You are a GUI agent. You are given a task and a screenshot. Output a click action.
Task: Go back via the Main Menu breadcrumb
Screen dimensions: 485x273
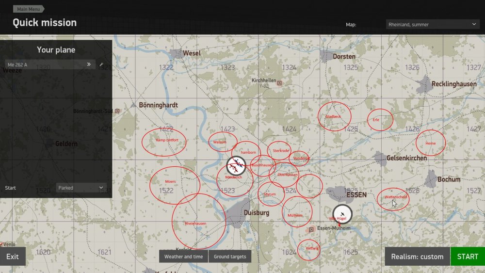[x=29, y=9]
